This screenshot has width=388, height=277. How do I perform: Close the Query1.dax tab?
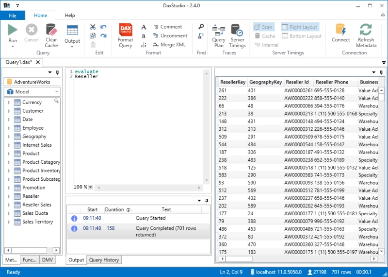coord(38,62)
